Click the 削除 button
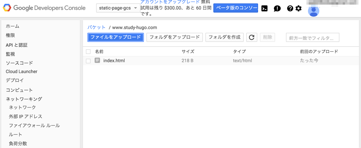The image size is (361, 148). (x=268, y=37)
